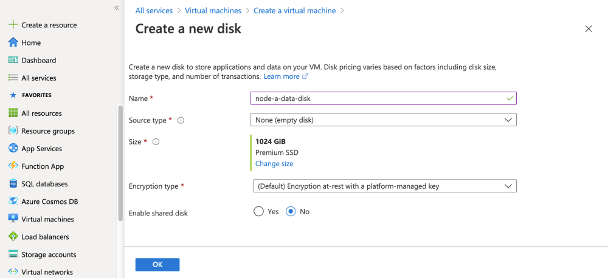Click the Size info icon

[156, 142]
